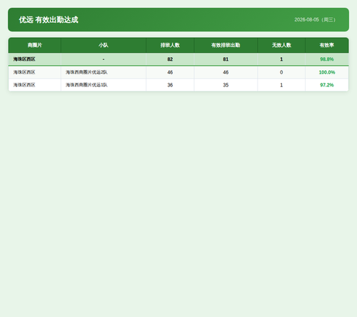Screen dimensions: 357x317
Task: Click the 小队 column header
Action: 104,45
